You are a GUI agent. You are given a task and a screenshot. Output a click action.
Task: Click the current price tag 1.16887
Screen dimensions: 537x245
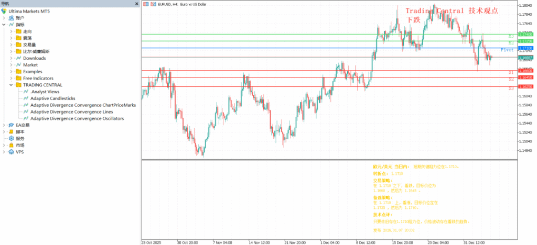[525, 58]
